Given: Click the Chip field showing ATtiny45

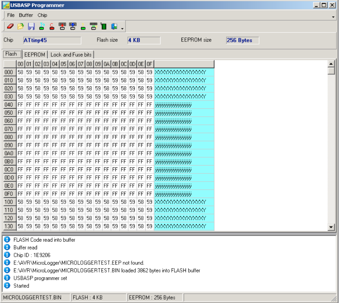Looking at the screenshot, I should [52, 40].
